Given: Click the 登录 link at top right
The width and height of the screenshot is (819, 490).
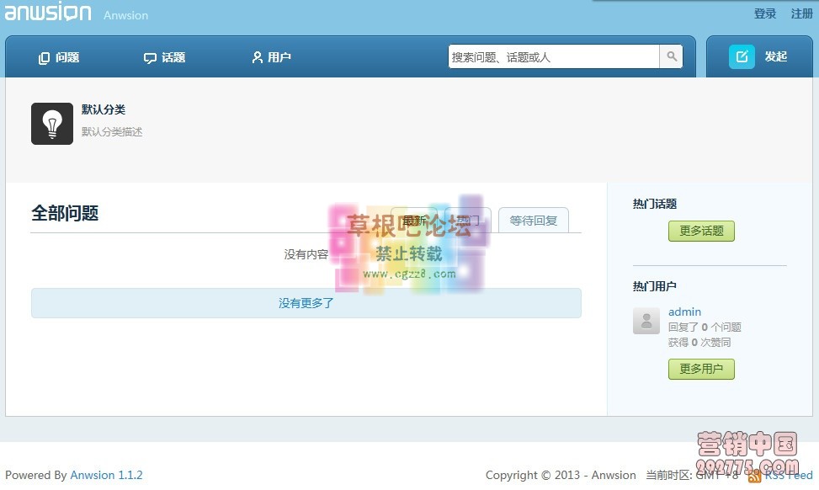Looking at the screenshot, I should (x=765, y=13).
